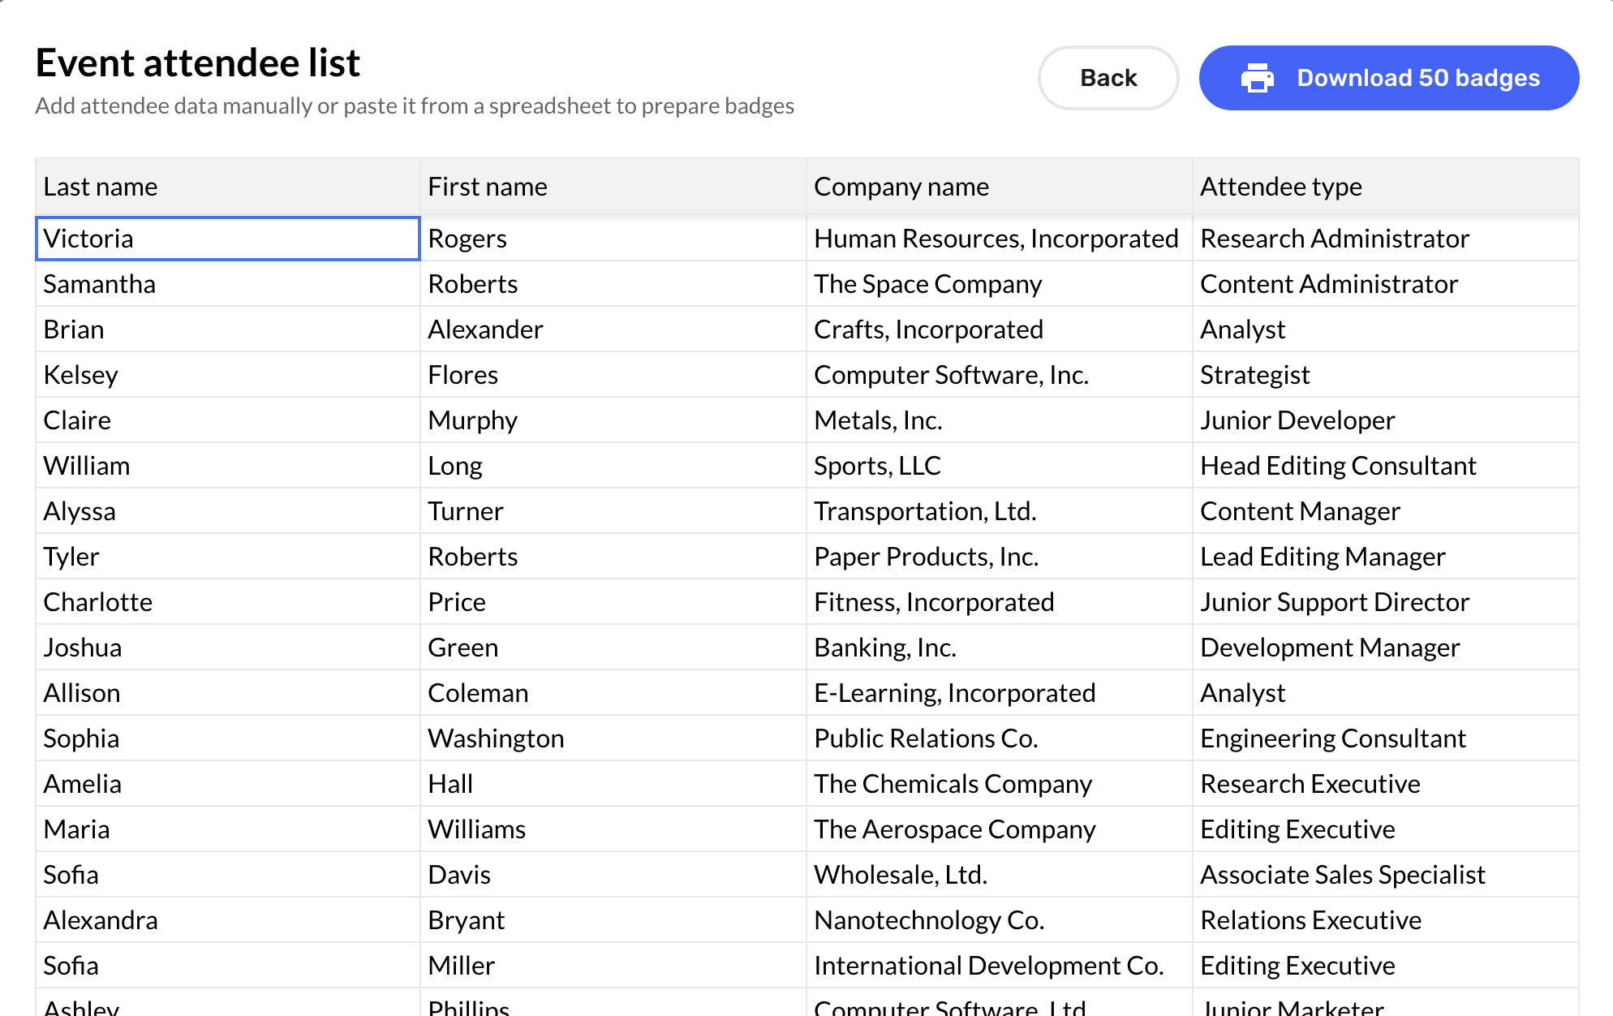Image resolution: width=1613 pixels, height=1016 pixels.
Task: Click the Company name column header
Action: pos(999,187)
